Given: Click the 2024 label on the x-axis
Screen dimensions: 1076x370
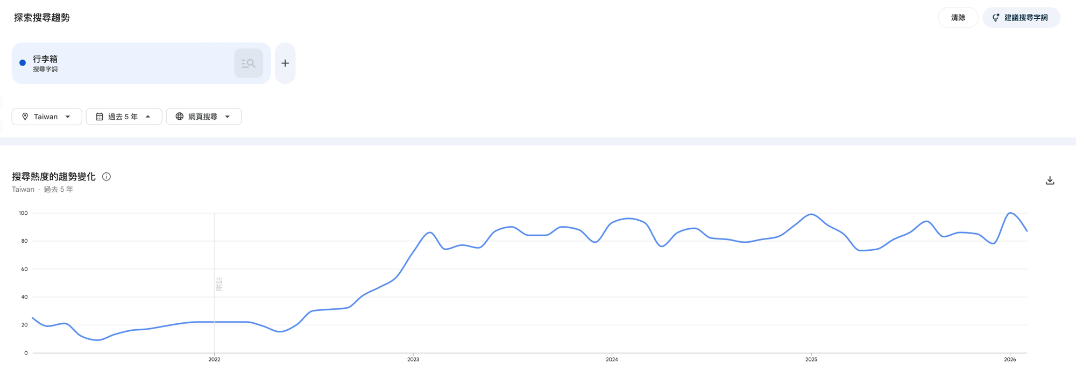Looking at the screenshot, I should point(612,359).
